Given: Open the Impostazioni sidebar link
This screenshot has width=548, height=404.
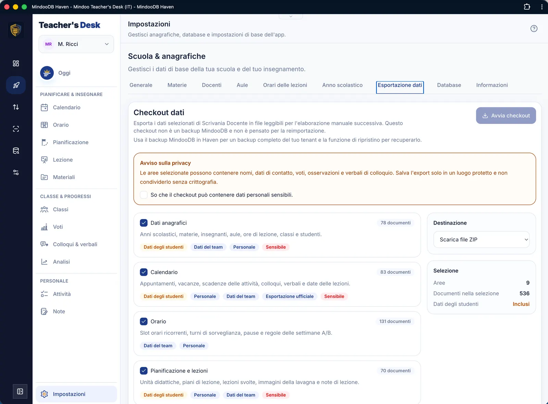Looking at the screenshot, I should 76,394.
